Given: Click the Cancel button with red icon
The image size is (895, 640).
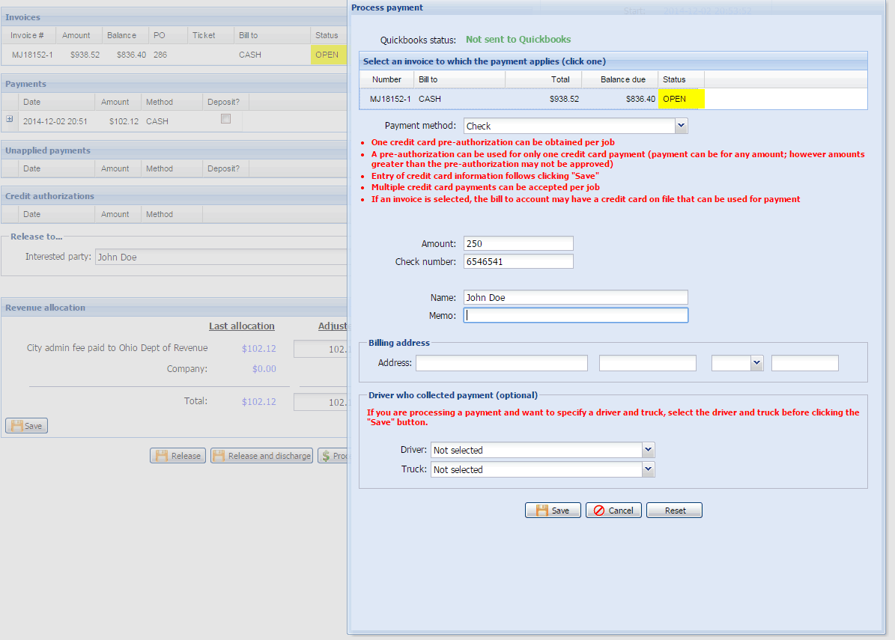Looking at the screenshot, I should (613, 511).
